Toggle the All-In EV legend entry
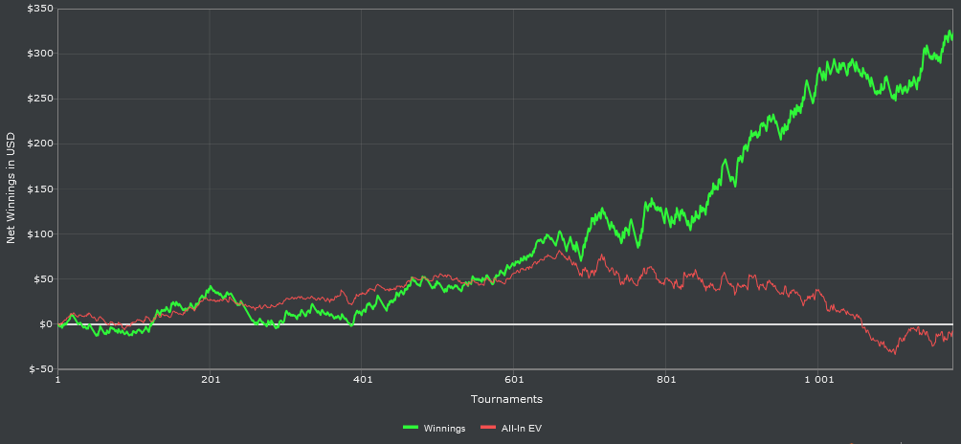This screenshot has height=444, width=961. point(511,428)
